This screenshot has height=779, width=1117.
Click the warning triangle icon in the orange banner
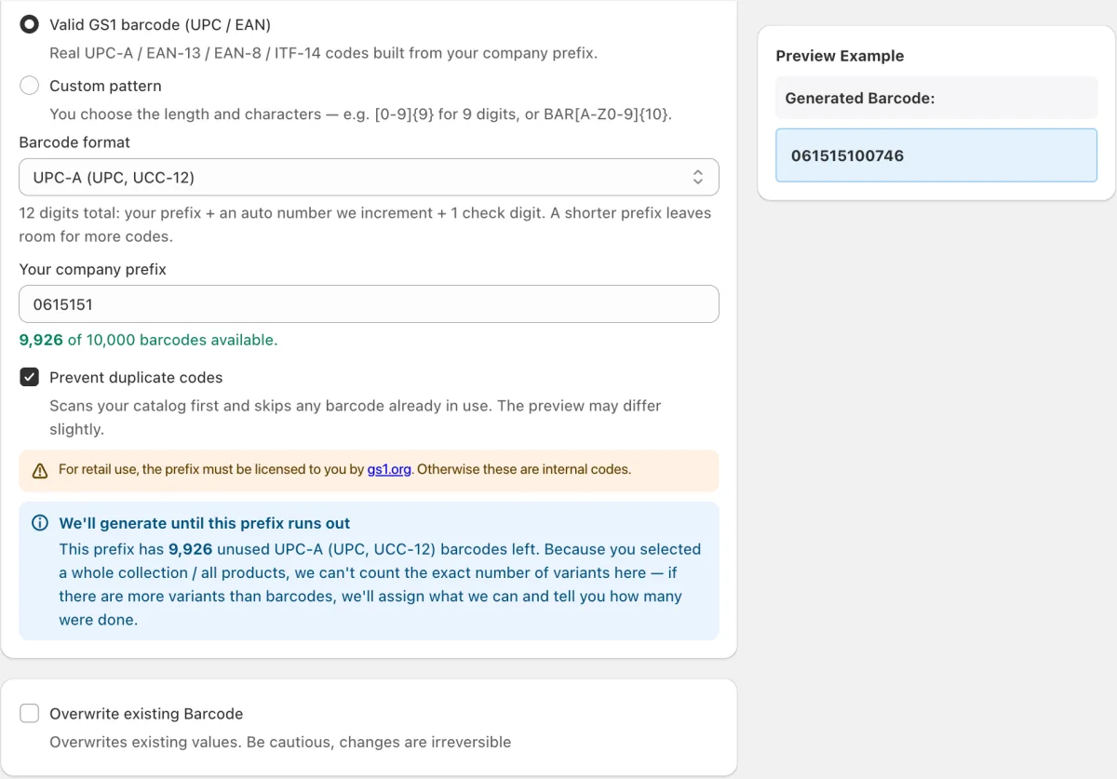[x=40, y=471]
